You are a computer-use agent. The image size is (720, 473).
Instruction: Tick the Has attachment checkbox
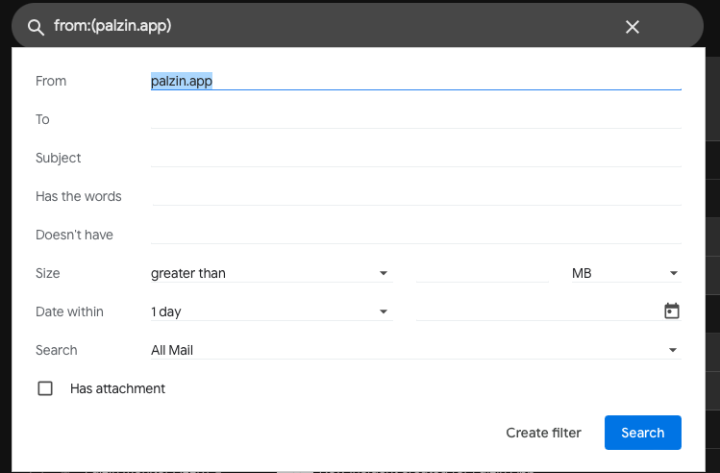click(x=45, y=388)
